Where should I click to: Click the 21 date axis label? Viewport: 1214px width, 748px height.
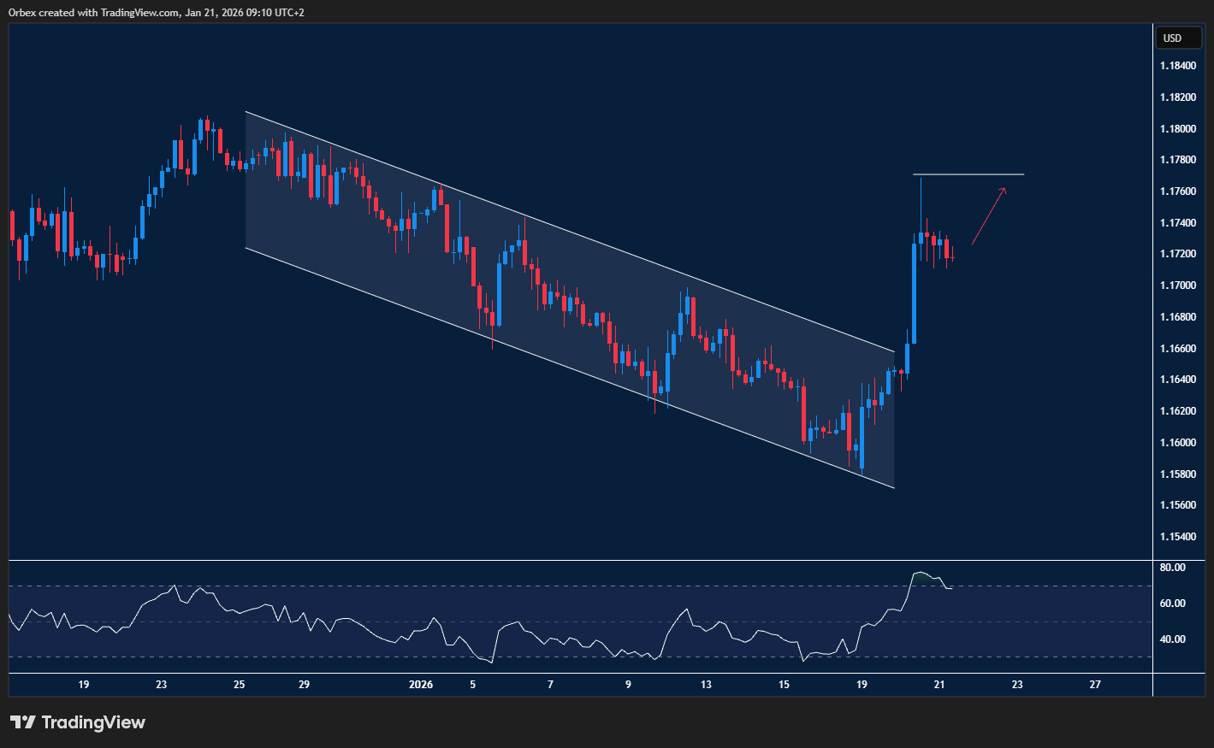point(939,684)
